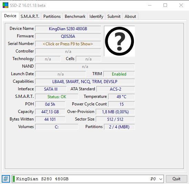189x184 pixels.
Task: Click the TRIM Enabled value
Action: (x=119, y=74)
